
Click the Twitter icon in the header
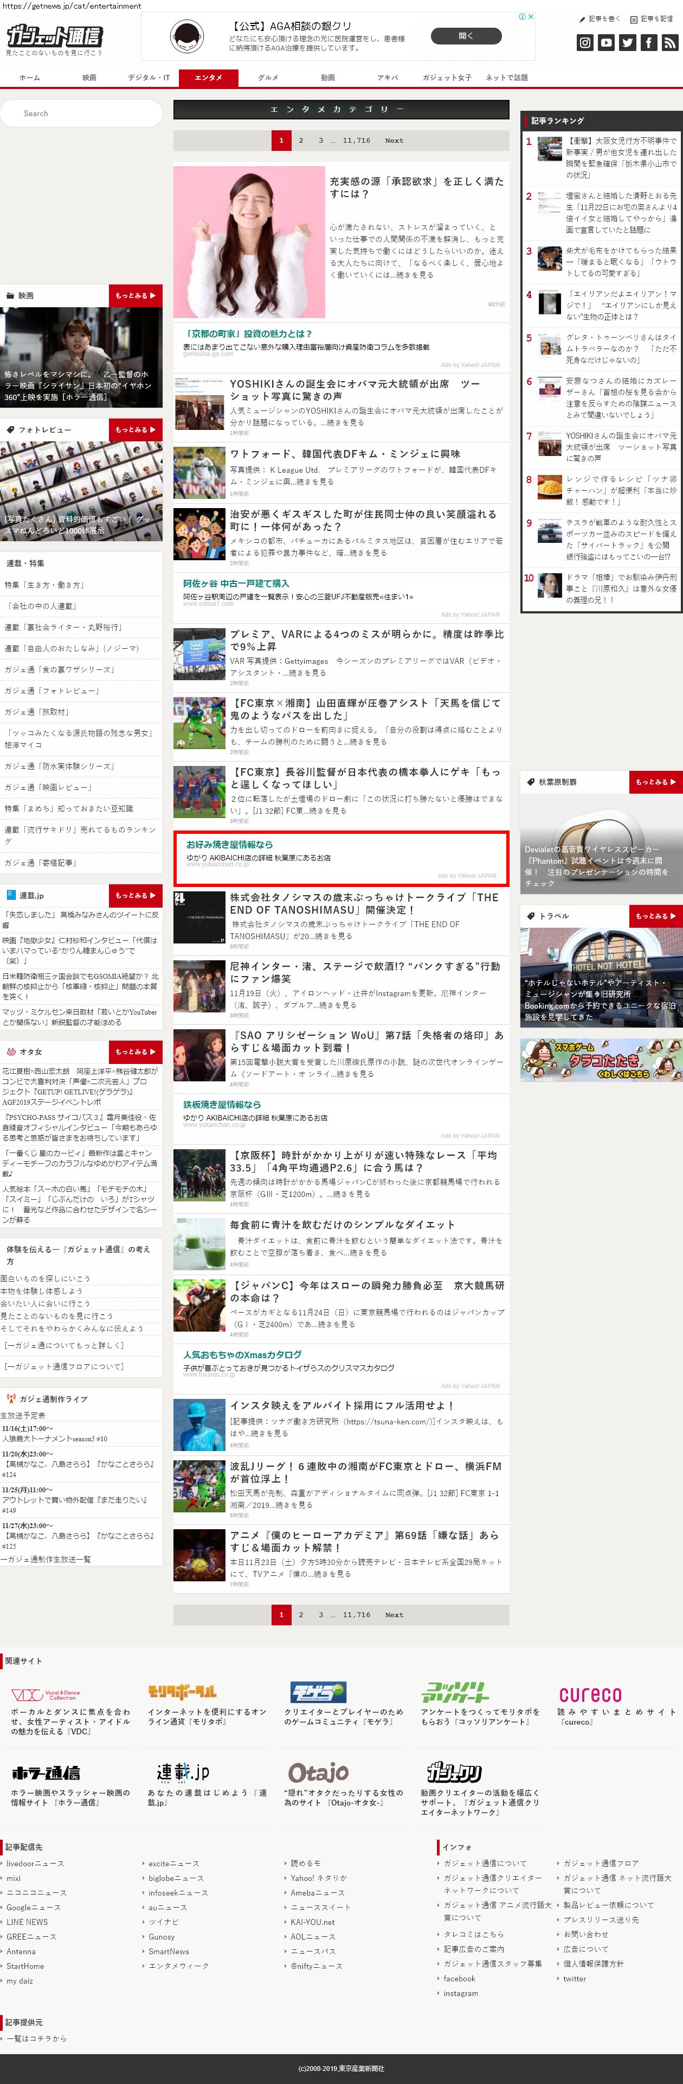coord(627,43)
